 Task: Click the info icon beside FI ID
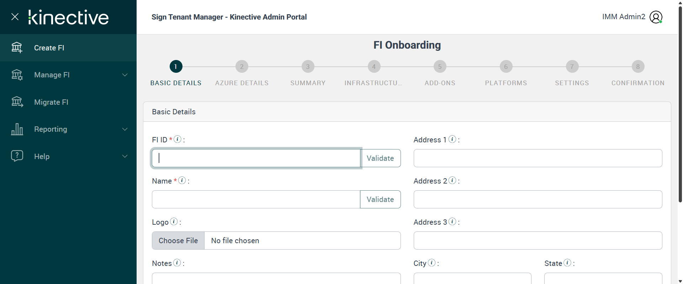[178, 139]
